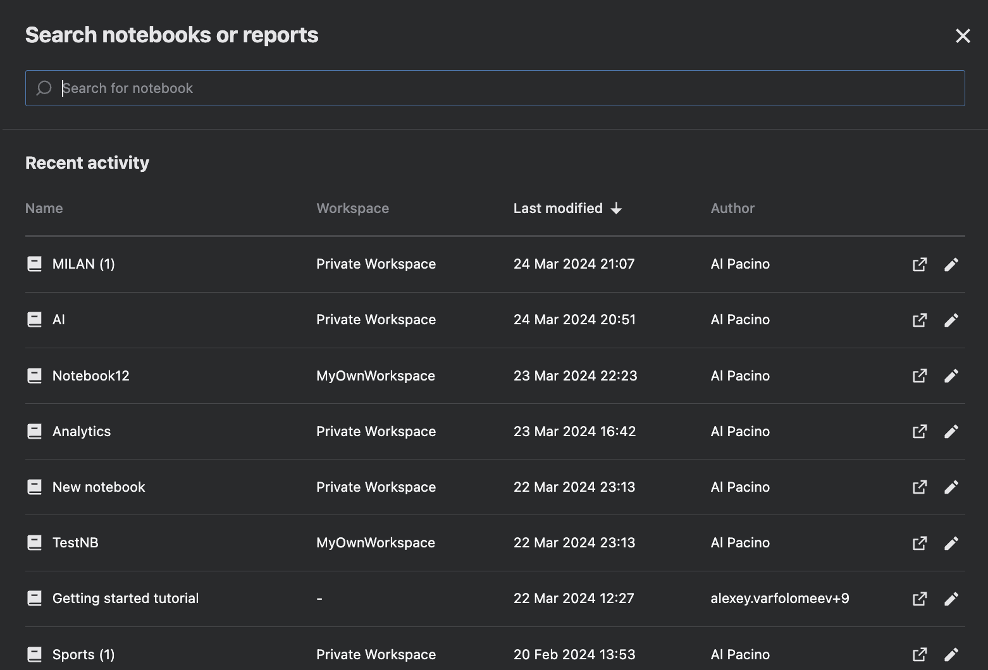988x670 pixels.
Task: Sort the list by Name column
Action: coord(44,208)
